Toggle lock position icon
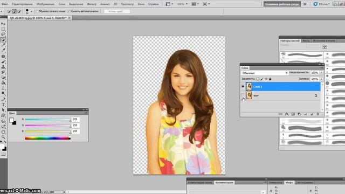345x194 pixels. [266, 79]
